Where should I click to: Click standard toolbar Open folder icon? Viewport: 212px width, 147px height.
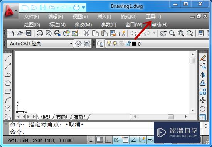tap(20, 33)
